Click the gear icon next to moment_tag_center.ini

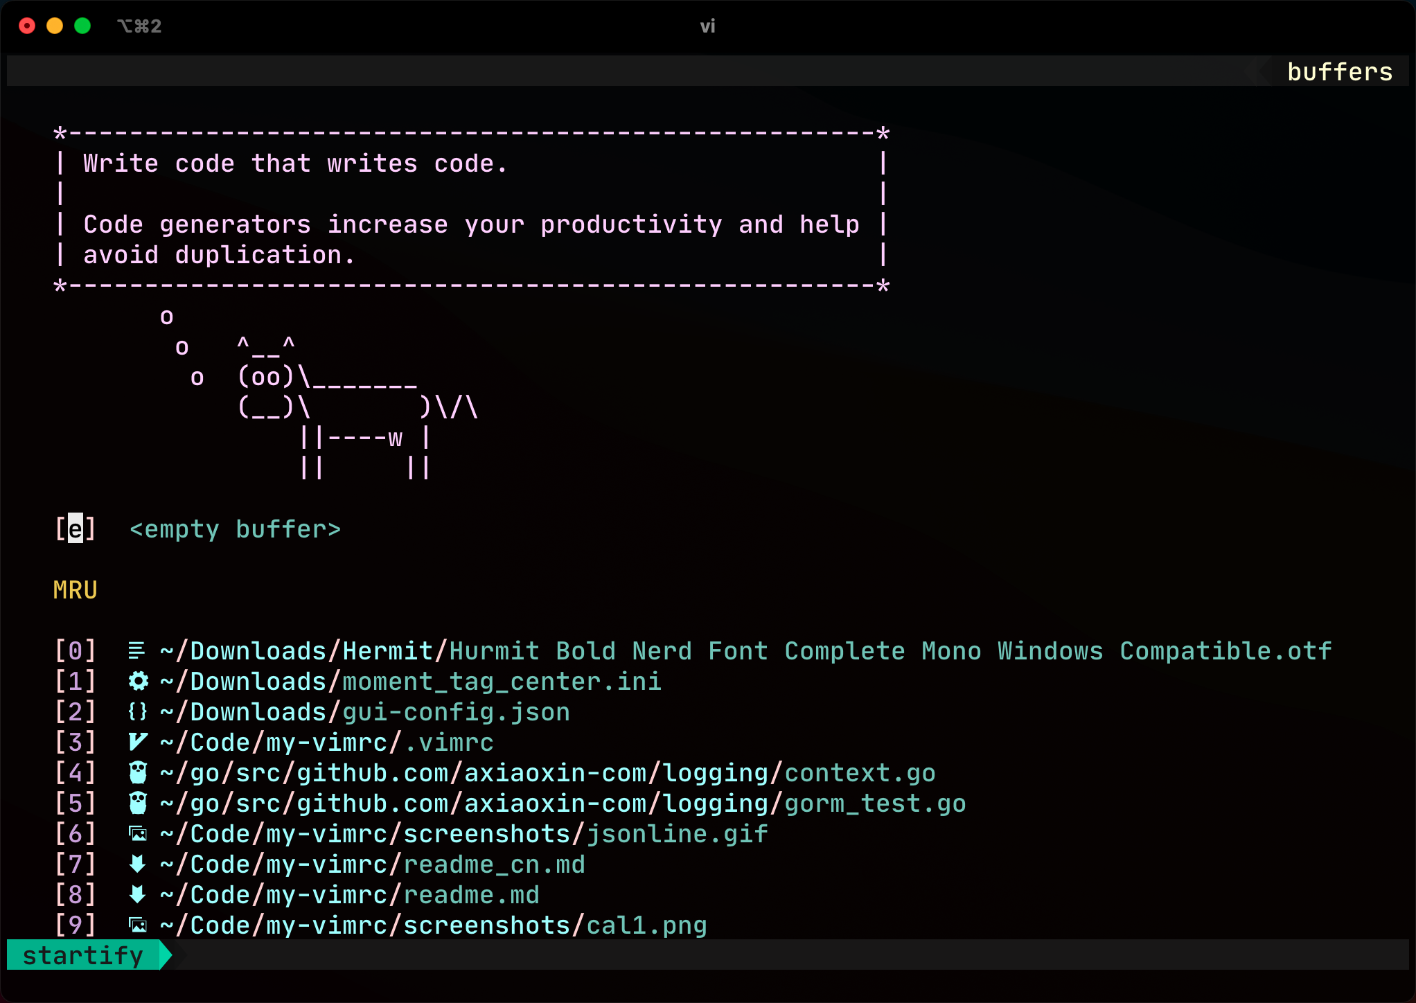pyautogui.click(x=138, y=682)
